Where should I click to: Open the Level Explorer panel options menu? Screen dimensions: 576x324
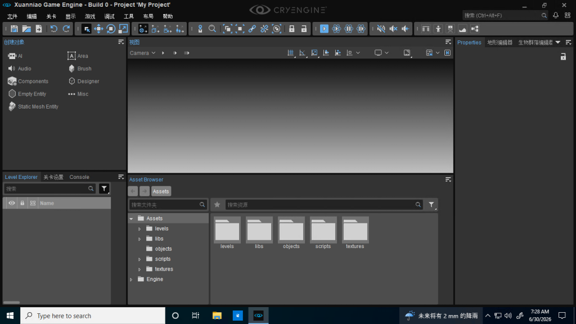[x=121, y=177]
